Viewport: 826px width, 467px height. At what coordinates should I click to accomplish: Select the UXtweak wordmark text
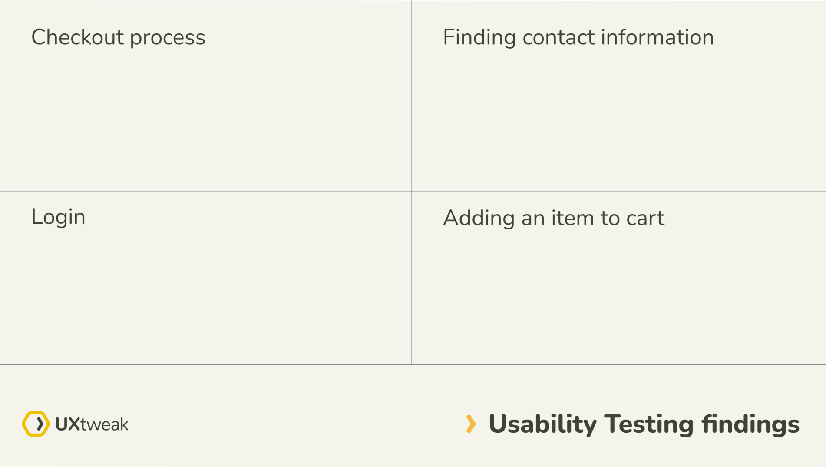[92, 424]
